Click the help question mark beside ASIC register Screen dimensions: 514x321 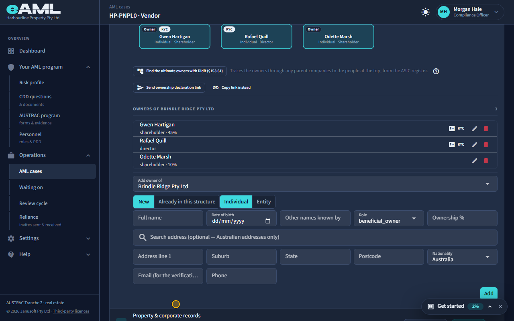[436, 71]
